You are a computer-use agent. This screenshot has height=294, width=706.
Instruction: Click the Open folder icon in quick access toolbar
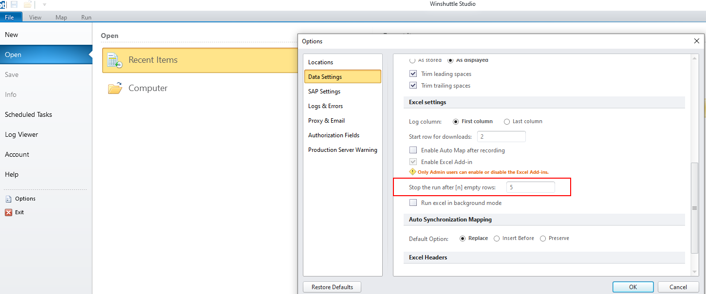tap(28, 4)
